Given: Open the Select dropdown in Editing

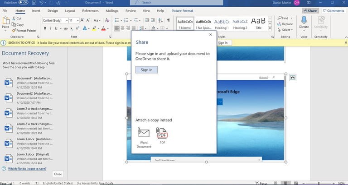Looking at the screenshot, I should [285, 30].
